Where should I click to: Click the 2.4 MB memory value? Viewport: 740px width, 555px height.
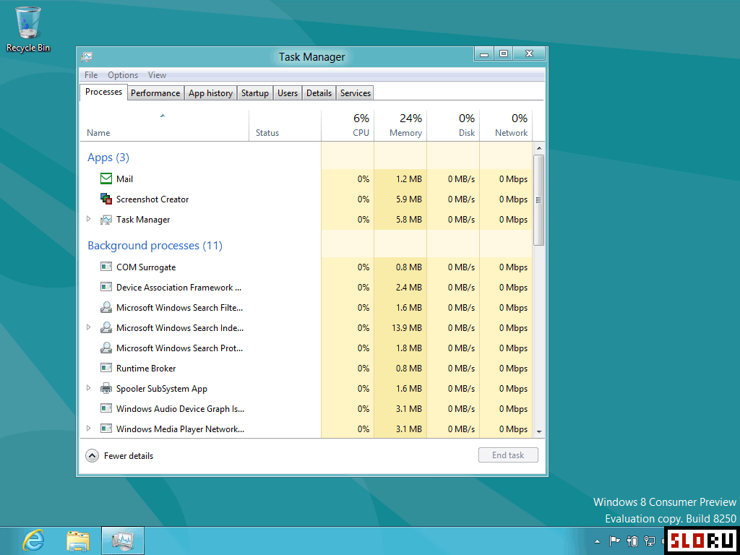[x=409, y=288]
